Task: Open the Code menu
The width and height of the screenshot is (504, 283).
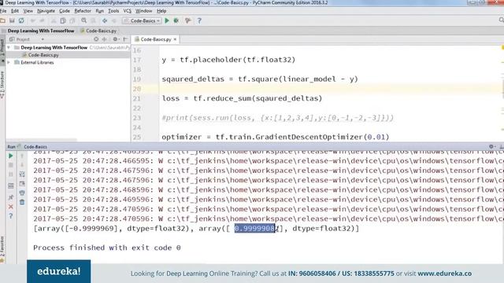Action: (x=65, y=11)
